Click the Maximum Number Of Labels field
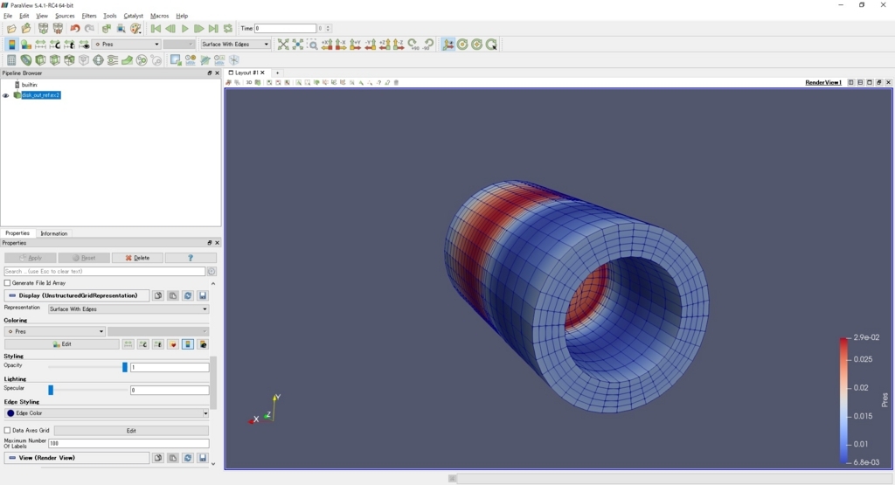Image resolution: width=895 pixels, height=485 pixels. click(x=128, y=443)
